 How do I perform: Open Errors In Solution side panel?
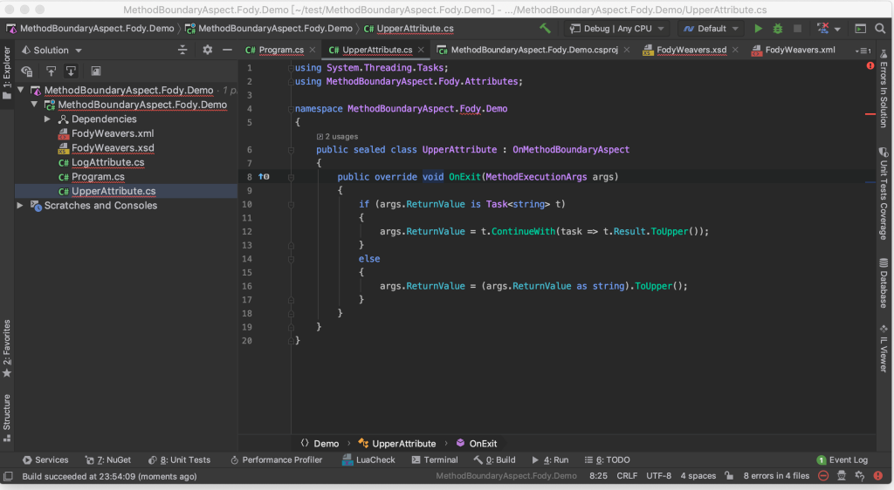[x=884, y=89]
